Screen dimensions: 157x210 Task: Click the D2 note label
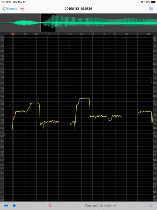[2, 160]
